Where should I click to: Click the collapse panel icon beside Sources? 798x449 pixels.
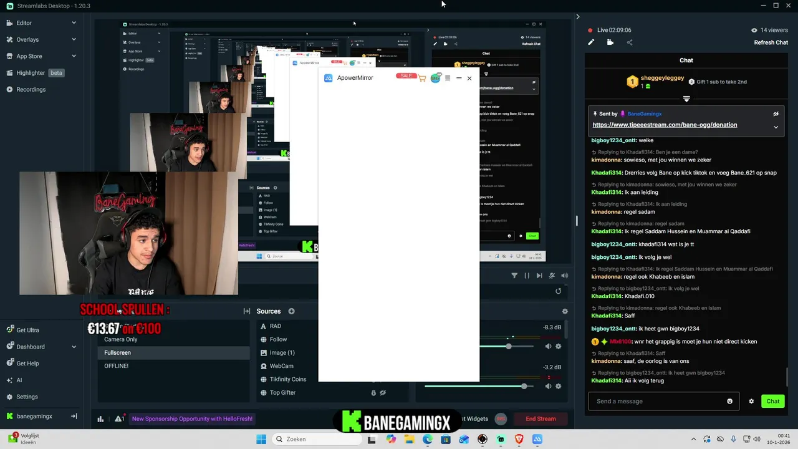(x=247, y=311)
